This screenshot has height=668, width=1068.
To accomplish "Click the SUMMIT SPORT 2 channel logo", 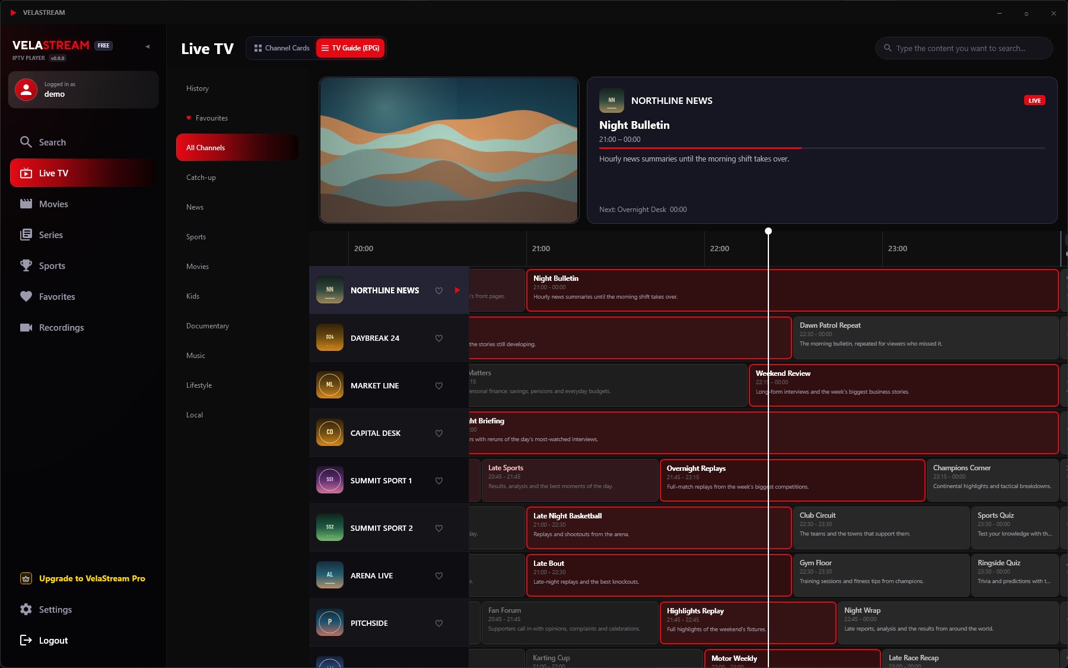I will coord(330,527).
